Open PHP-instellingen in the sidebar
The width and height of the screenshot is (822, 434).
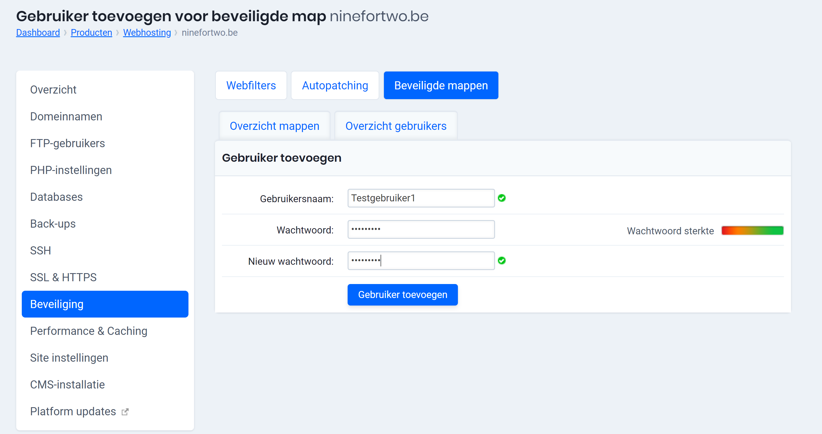coord(71,170)
